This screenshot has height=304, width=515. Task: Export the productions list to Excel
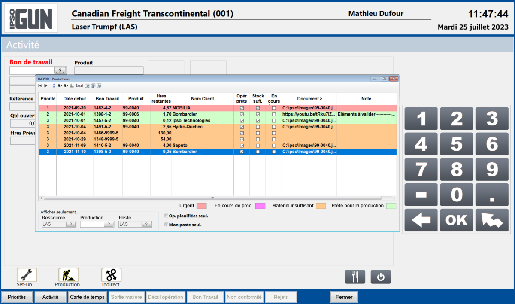pyautogui.click(x=79, y=85)
